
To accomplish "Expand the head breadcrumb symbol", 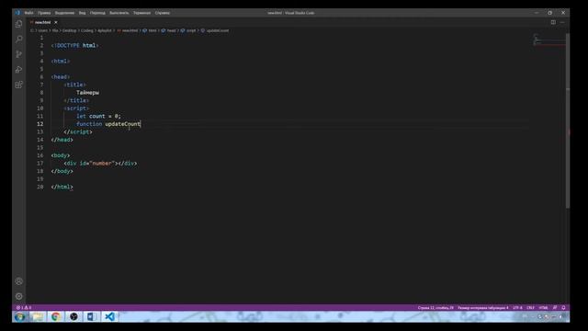I will (169, 30).
